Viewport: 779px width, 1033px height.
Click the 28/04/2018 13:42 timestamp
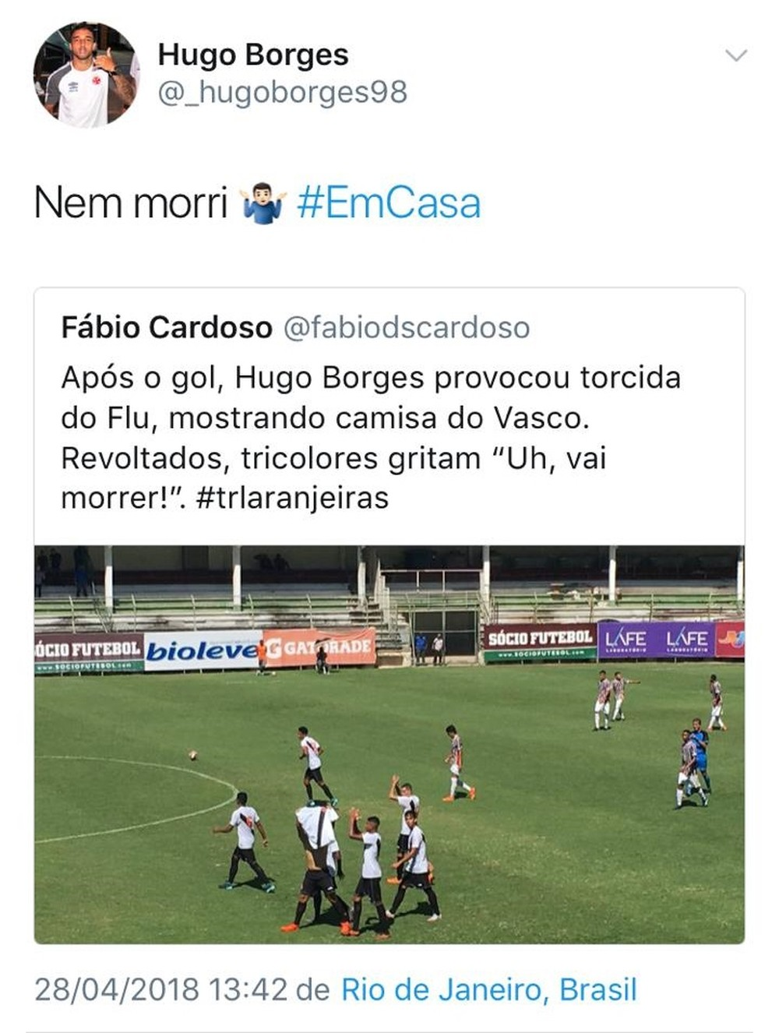point(161,989)
